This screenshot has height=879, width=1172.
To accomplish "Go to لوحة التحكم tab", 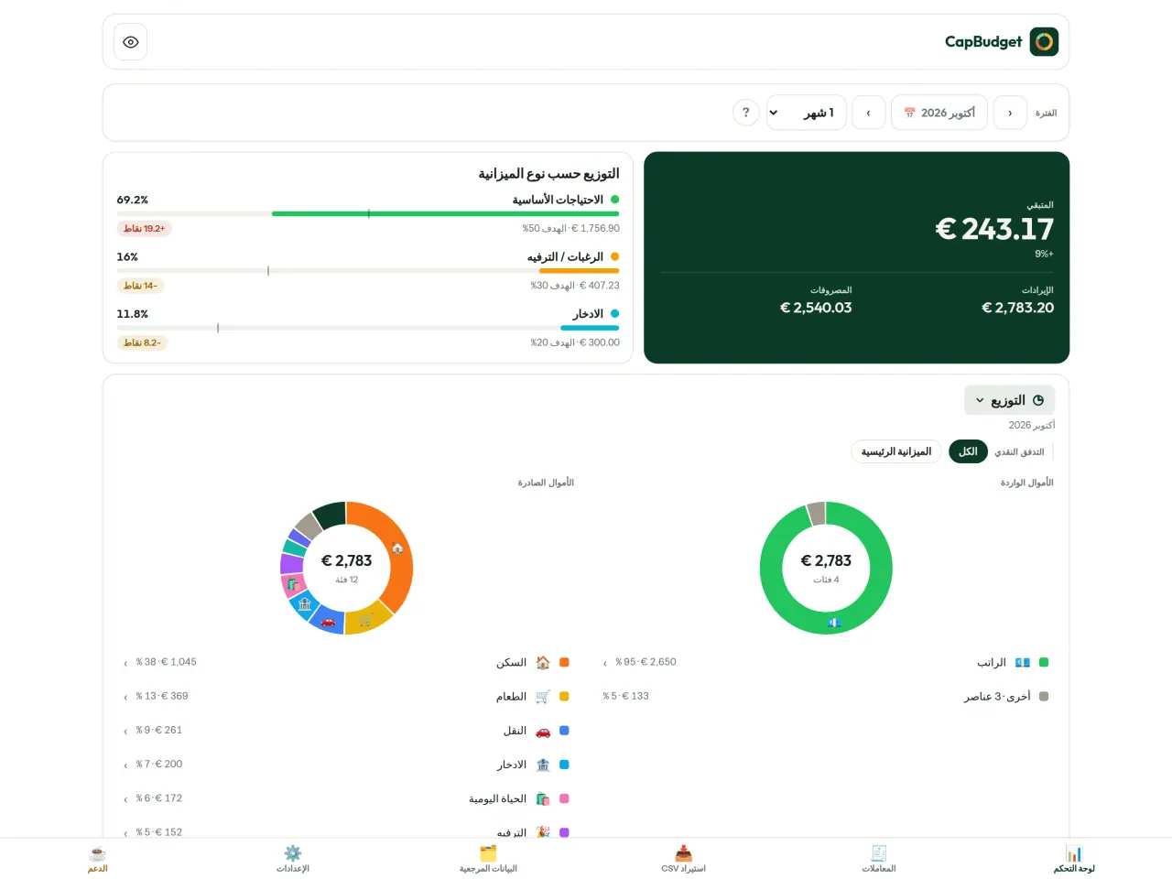I will 1074,859.
